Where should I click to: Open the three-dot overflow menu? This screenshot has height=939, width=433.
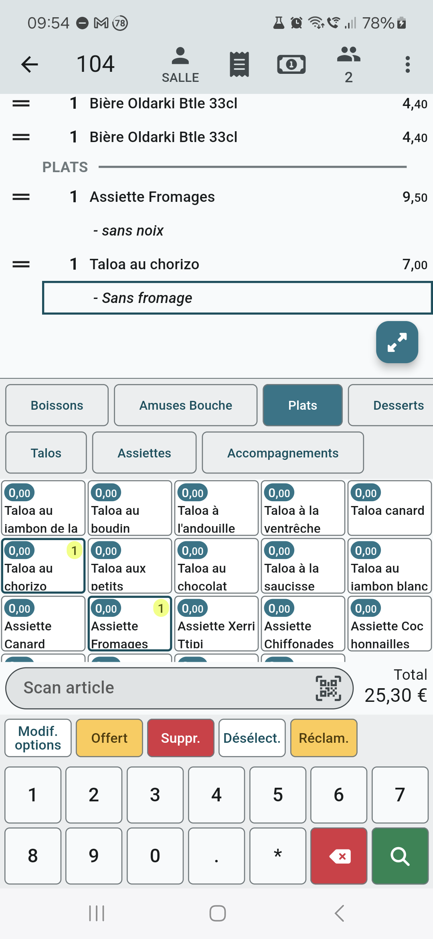[407, 64]
